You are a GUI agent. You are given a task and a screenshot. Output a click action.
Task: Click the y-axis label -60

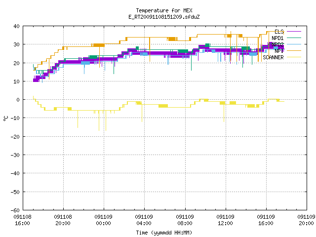pyautogui.click(x=15, y=210)
